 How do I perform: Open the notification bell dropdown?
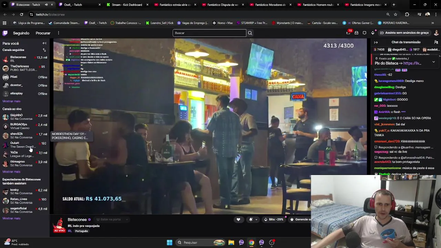pyautogui.click(x=253, y=219)
